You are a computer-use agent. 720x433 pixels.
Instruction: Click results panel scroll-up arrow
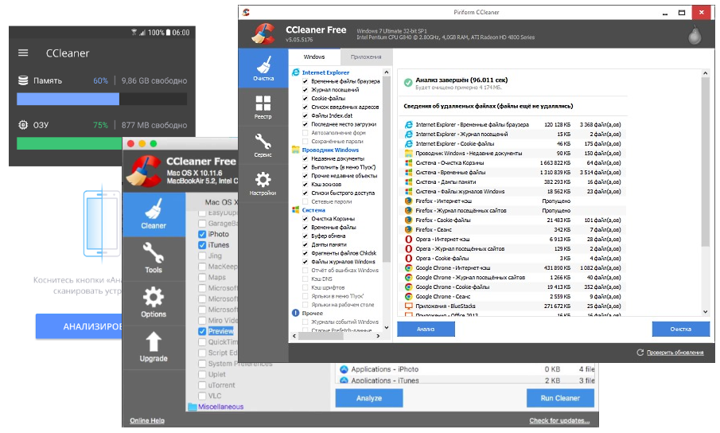click(706, 72)
